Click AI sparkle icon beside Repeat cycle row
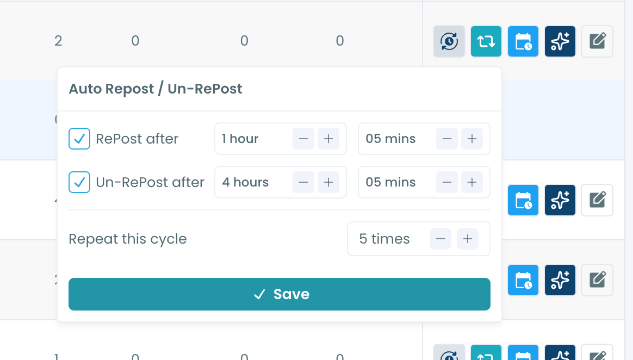Image resolution: width=633 pixels, height=360 pixels. (560, 280)
